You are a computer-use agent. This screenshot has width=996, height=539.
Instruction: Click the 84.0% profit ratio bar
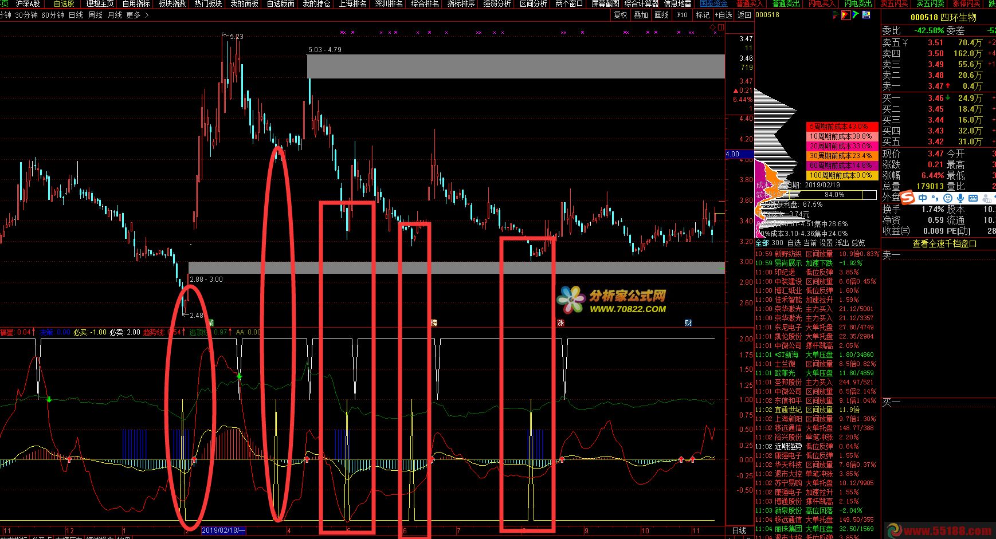[x=834, y=195]
